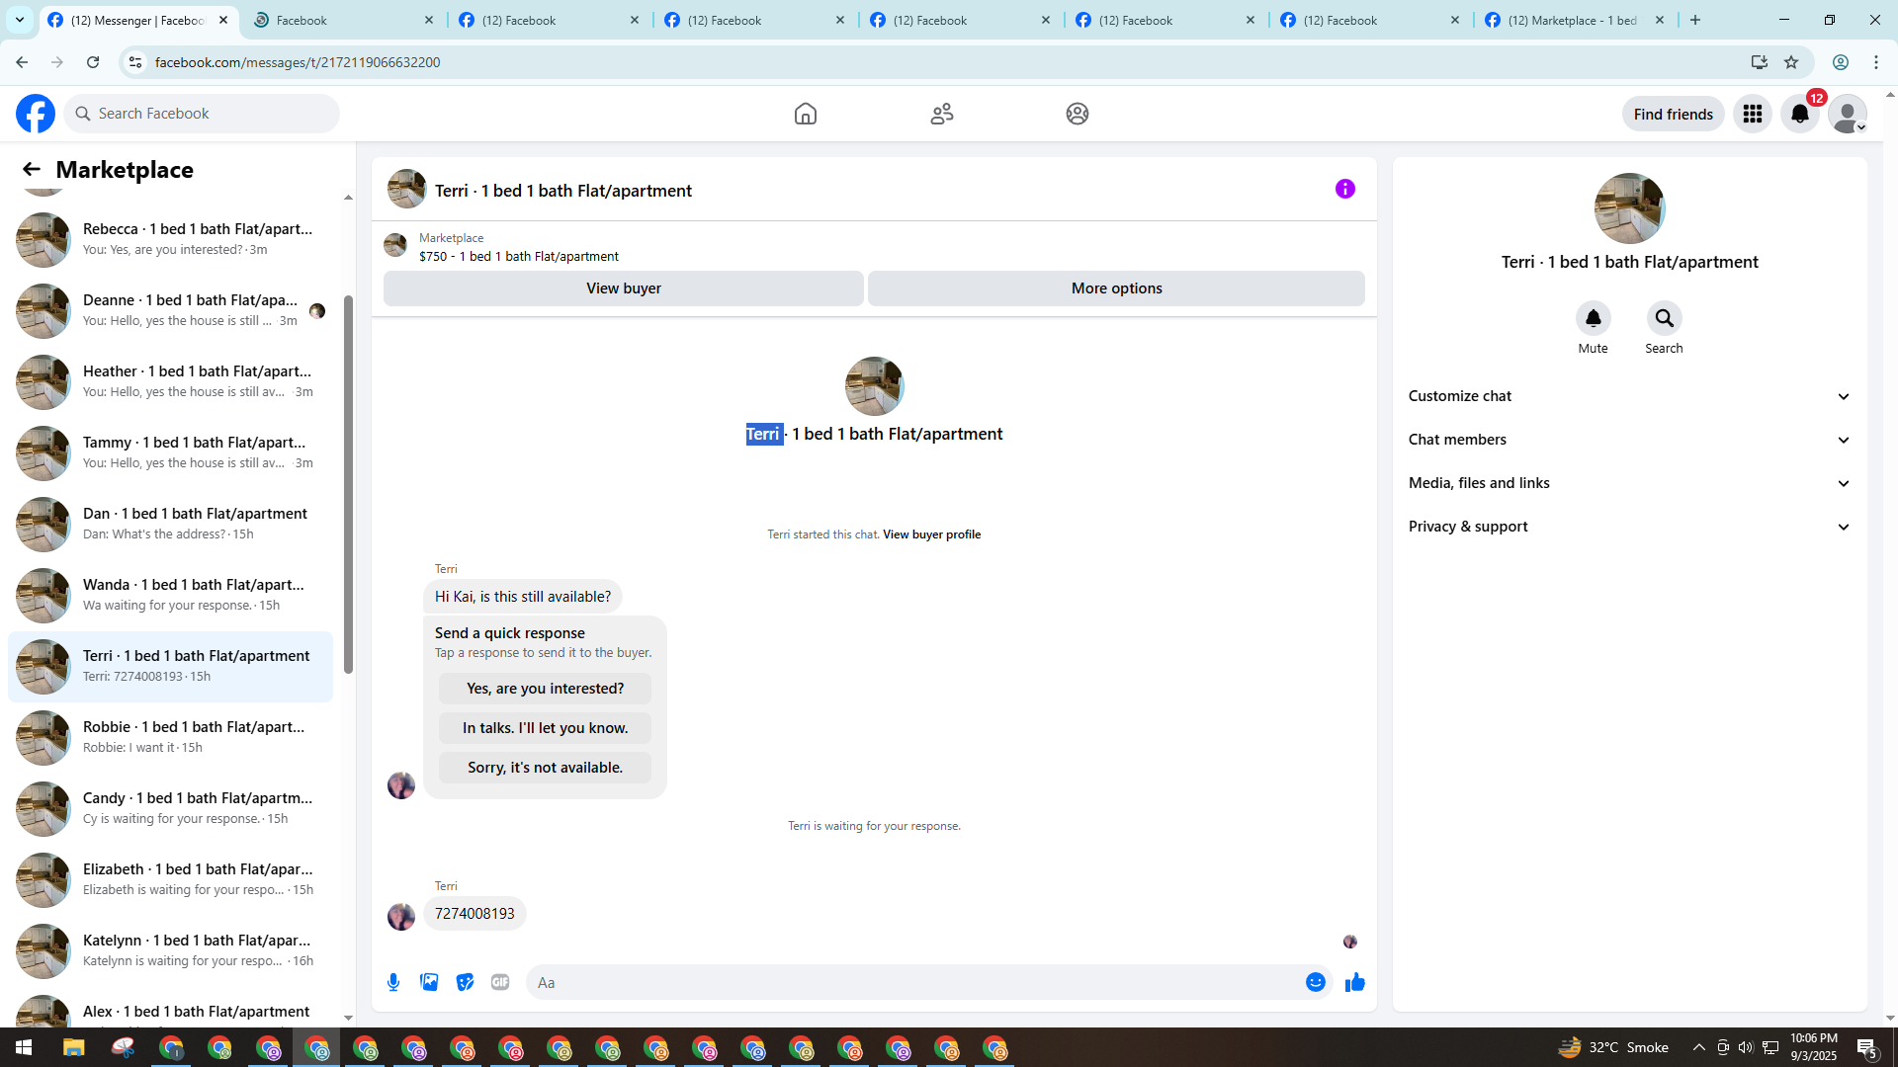Go back using the Marketplace back arrow
1898x1067 pixels.
(32, 169)
